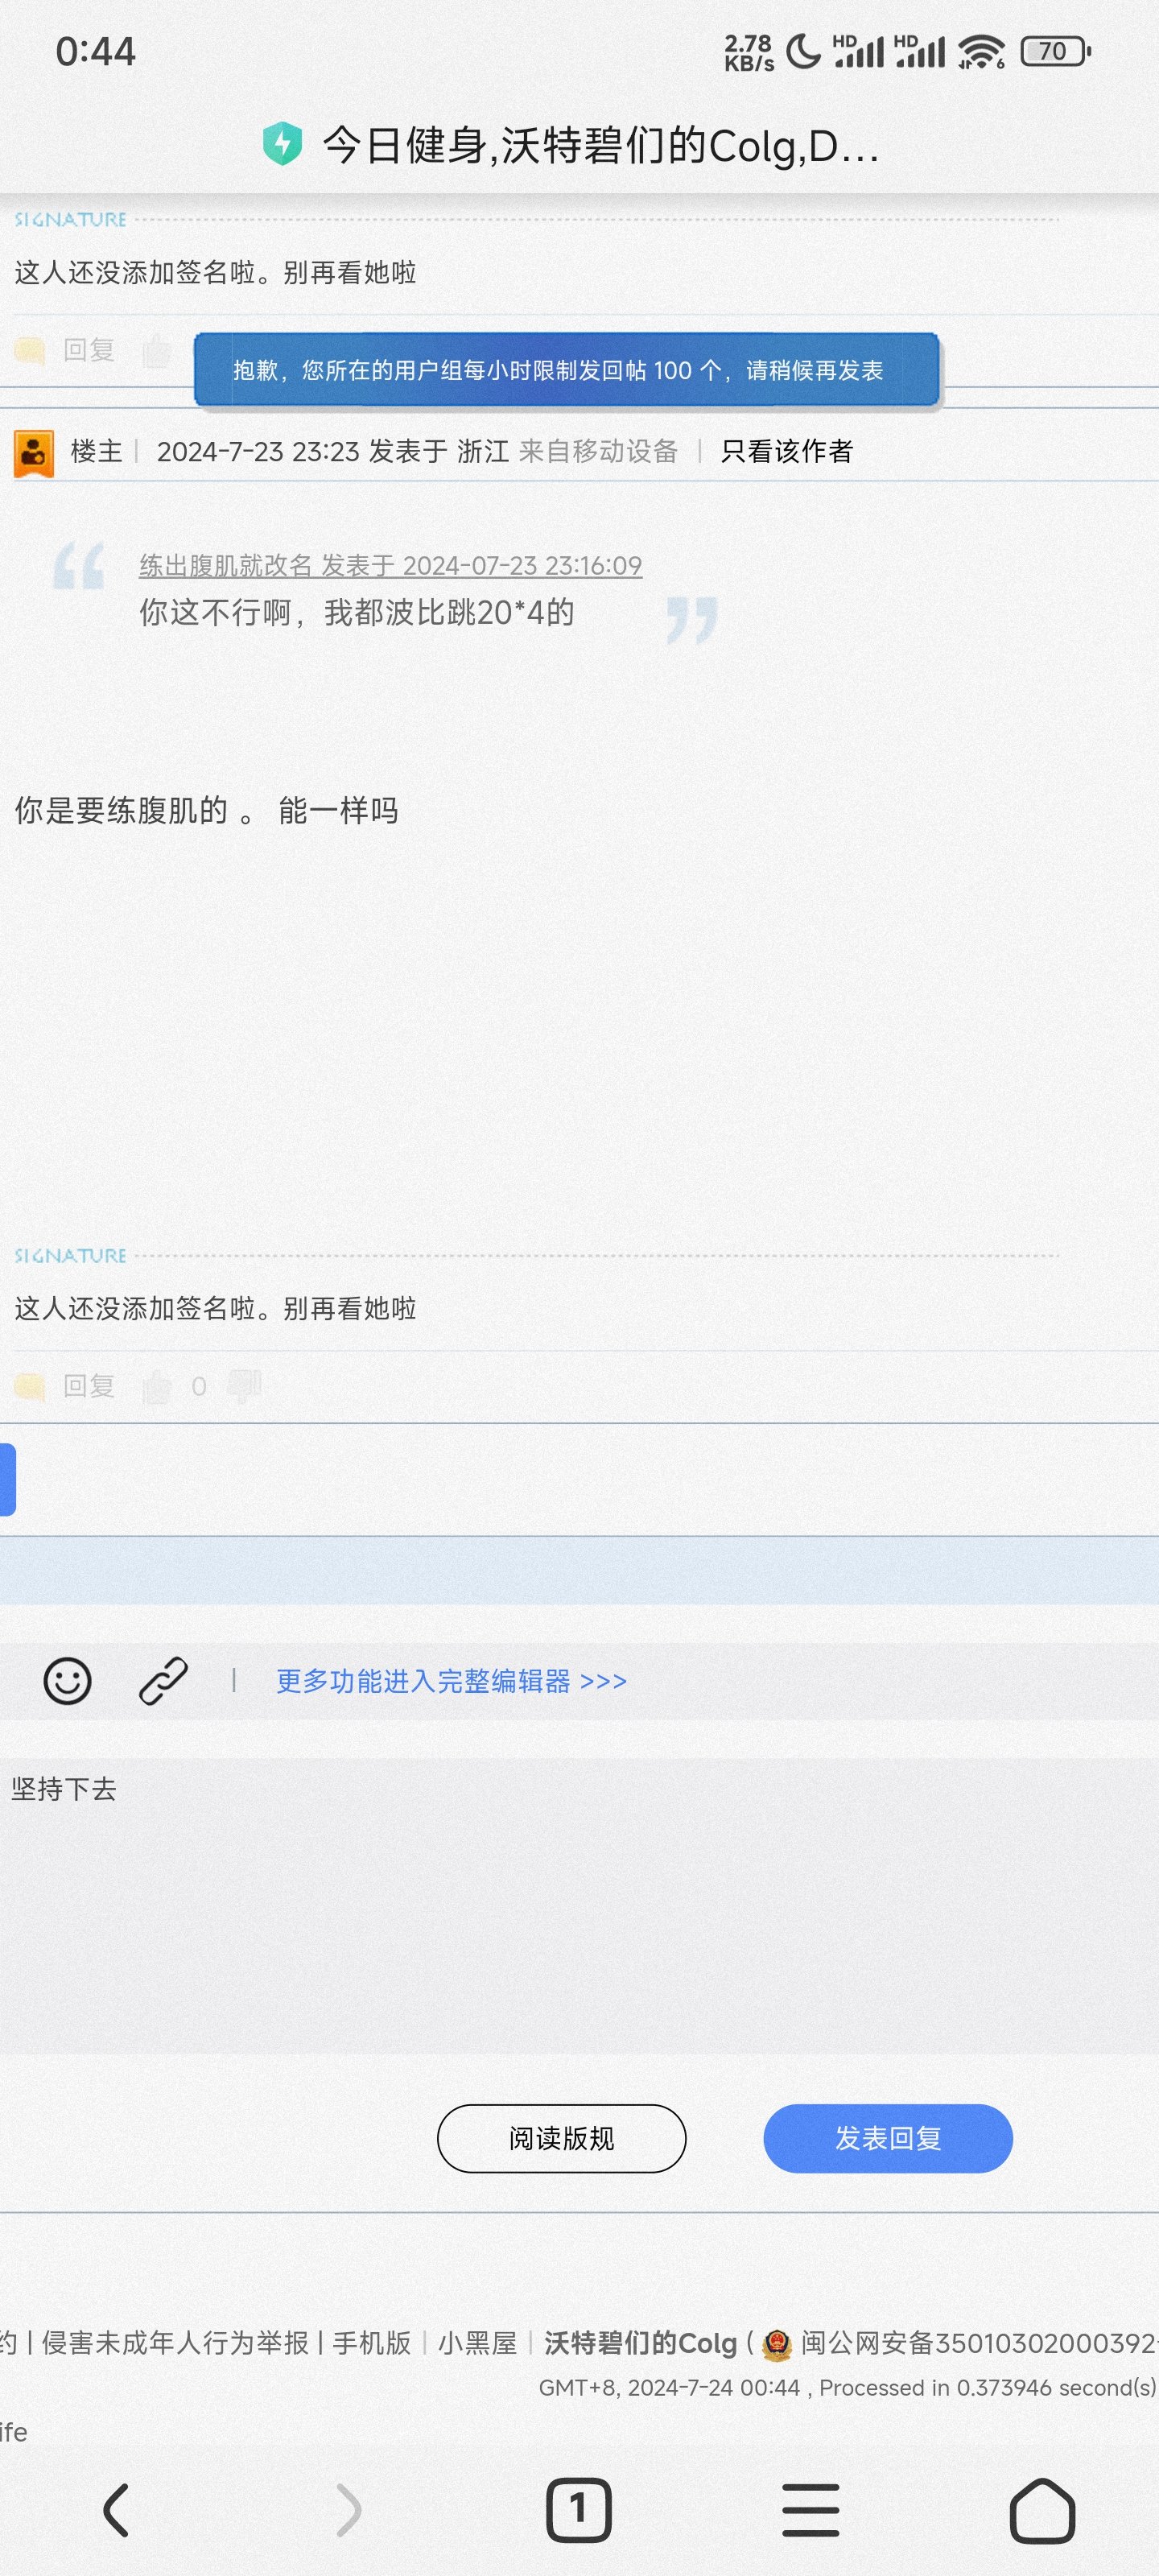Tap the emoji smiley icon in editor
1159x2576 pixels.
click(x=67, y=1680)
